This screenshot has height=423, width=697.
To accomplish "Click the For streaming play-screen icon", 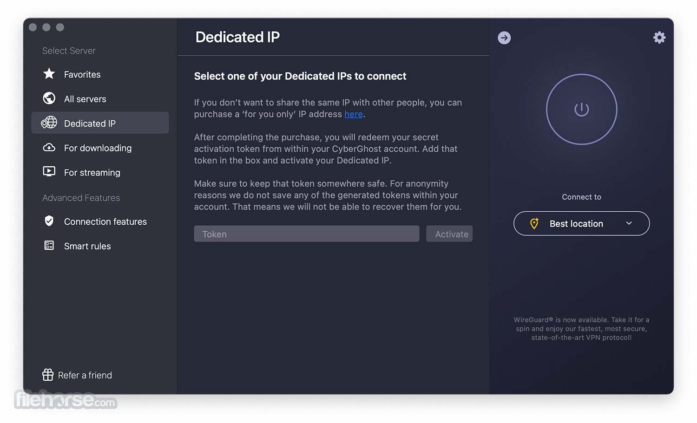I will (49, 172).
